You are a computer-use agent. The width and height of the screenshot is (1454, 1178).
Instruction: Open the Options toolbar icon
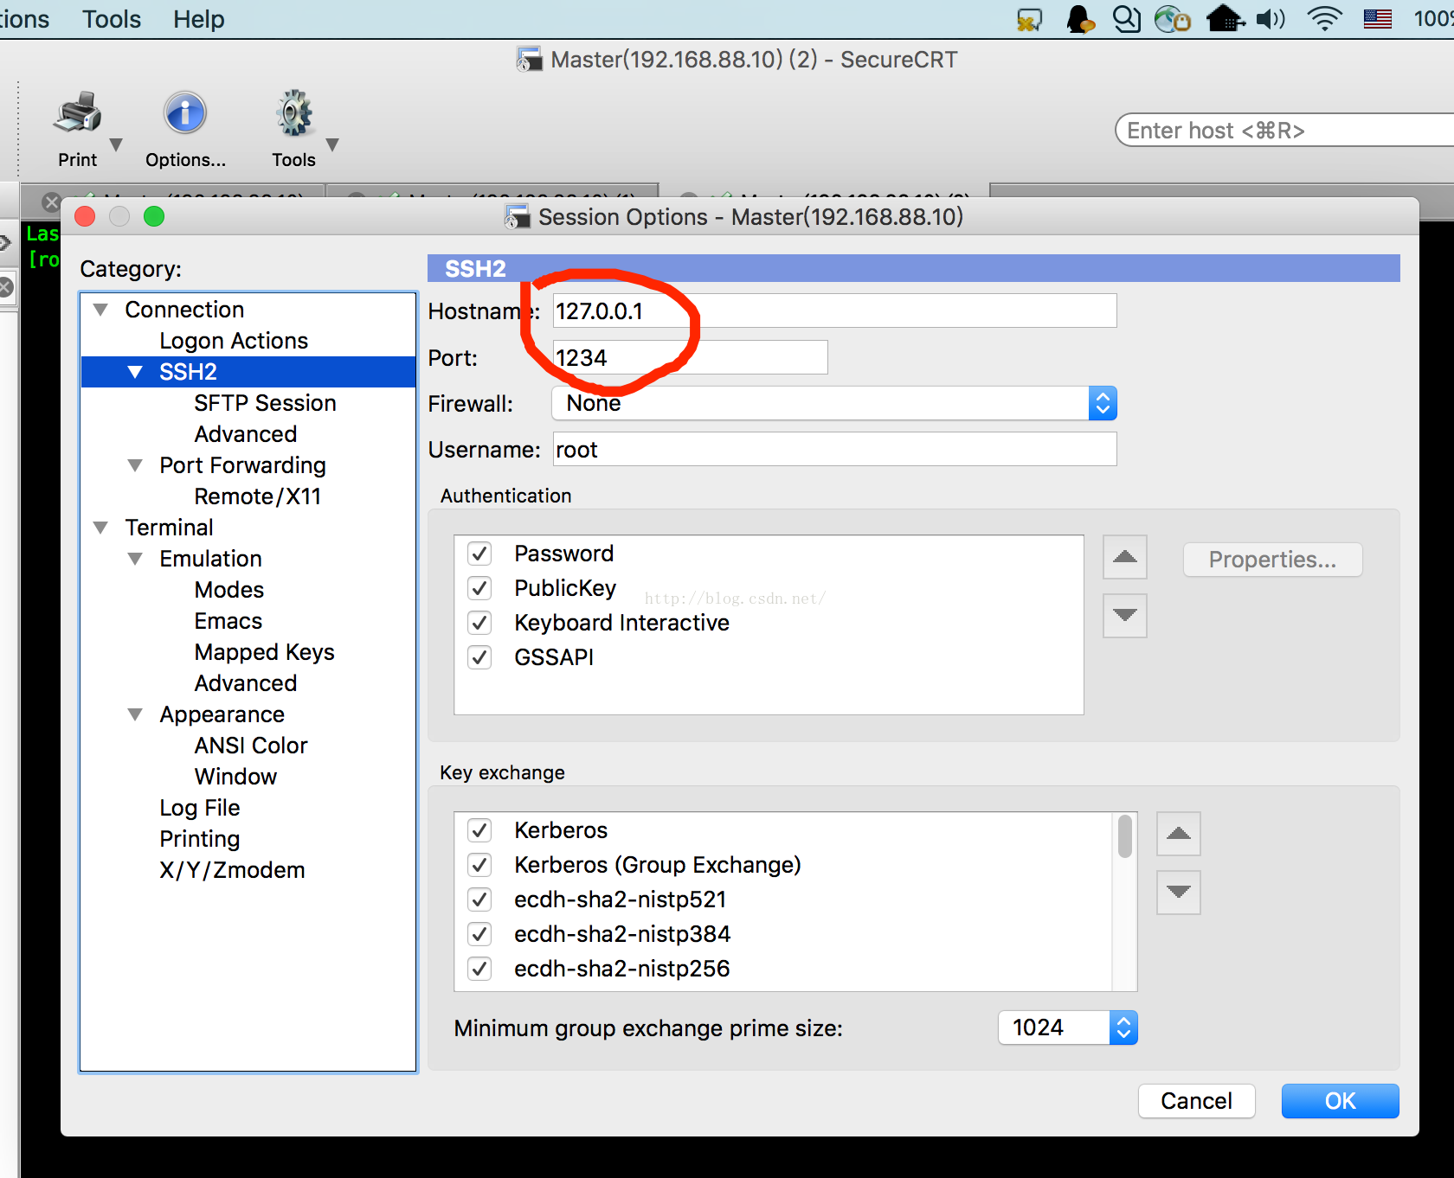185,113
